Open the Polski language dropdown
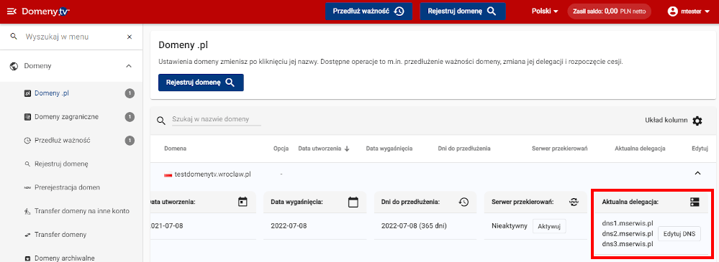Screen dimensions: 719x262 click(545, 11)
